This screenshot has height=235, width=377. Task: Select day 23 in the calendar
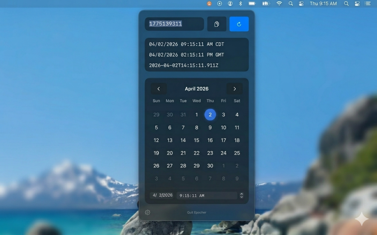tap(210, 153)
